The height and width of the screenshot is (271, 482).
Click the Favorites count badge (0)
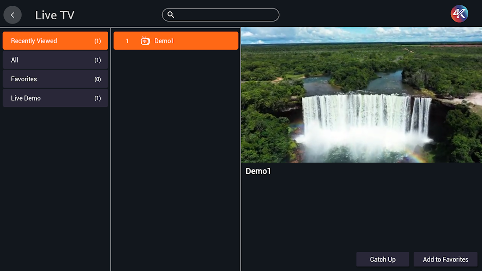coord(97,79)
